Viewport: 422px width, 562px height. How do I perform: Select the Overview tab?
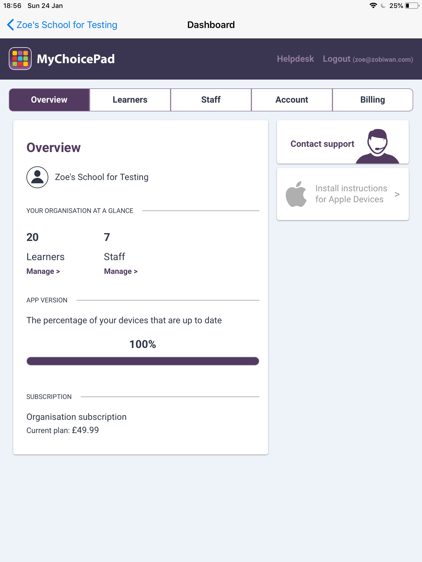pyautogui.click(x=49, y=100)
